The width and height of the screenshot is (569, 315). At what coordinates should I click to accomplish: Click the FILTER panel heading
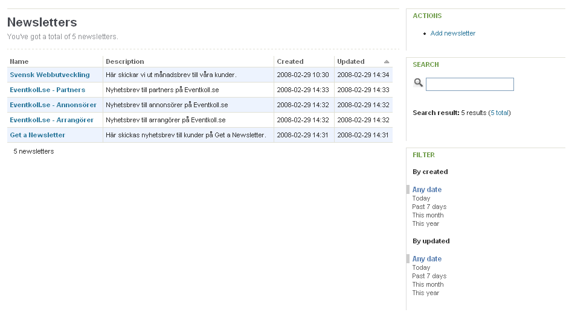click(x=423, y=155)
